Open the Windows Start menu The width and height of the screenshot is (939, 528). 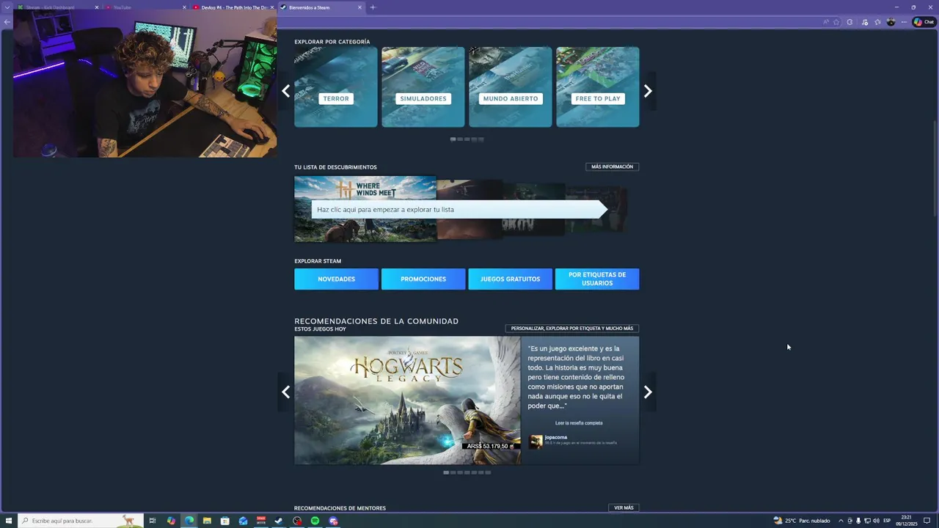[9, 521]
